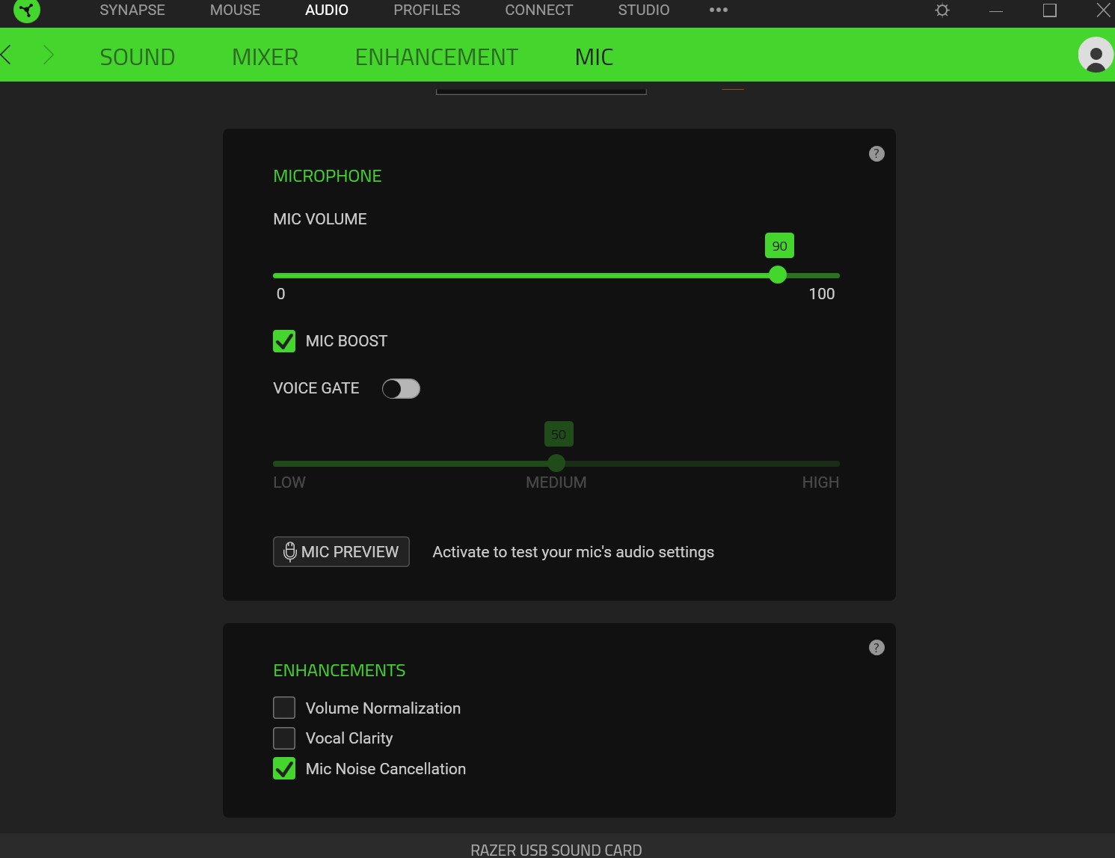Open the Profiles tab

point(427,10)
